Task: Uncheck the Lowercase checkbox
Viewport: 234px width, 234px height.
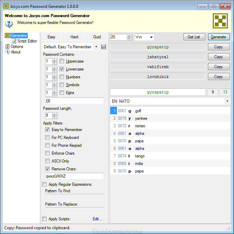Action: pos(62,69)
